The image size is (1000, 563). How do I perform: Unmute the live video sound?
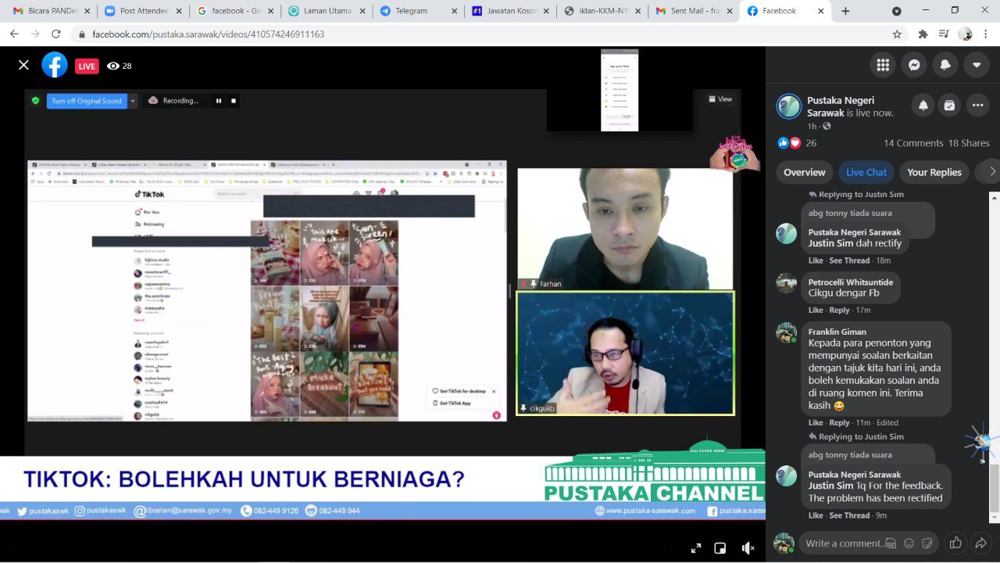pyautogui.click(x=748, y=548)
